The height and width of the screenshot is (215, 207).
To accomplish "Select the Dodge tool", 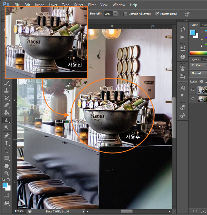I will point(7,127).
